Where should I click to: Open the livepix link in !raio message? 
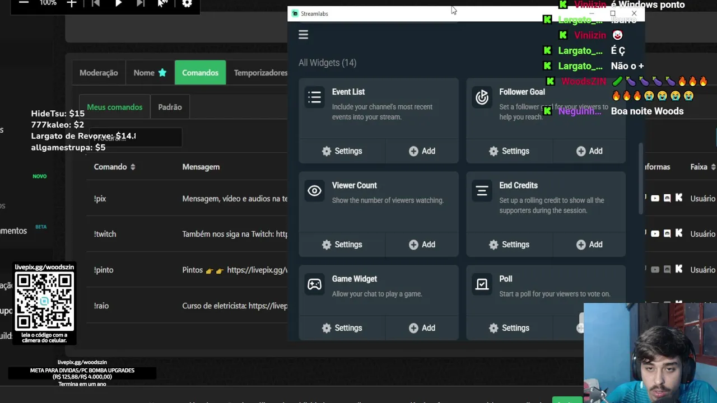(x=268, y=306)
